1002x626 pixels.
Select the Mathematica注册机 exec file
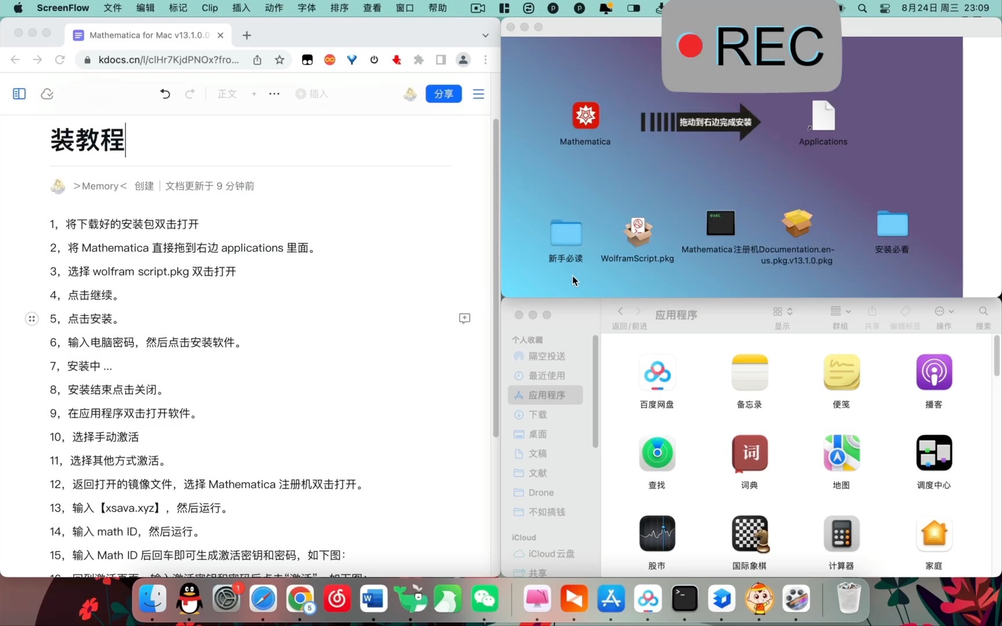[x=720, y=223]
